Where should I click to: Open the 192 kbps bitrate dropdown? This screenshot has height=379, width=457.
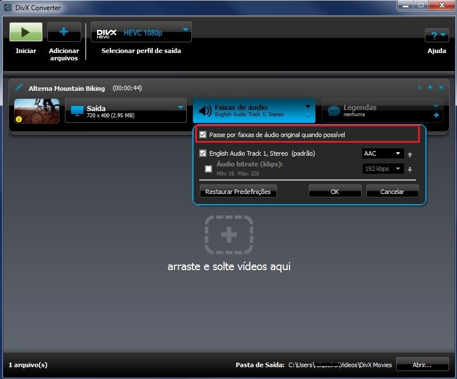383,169
